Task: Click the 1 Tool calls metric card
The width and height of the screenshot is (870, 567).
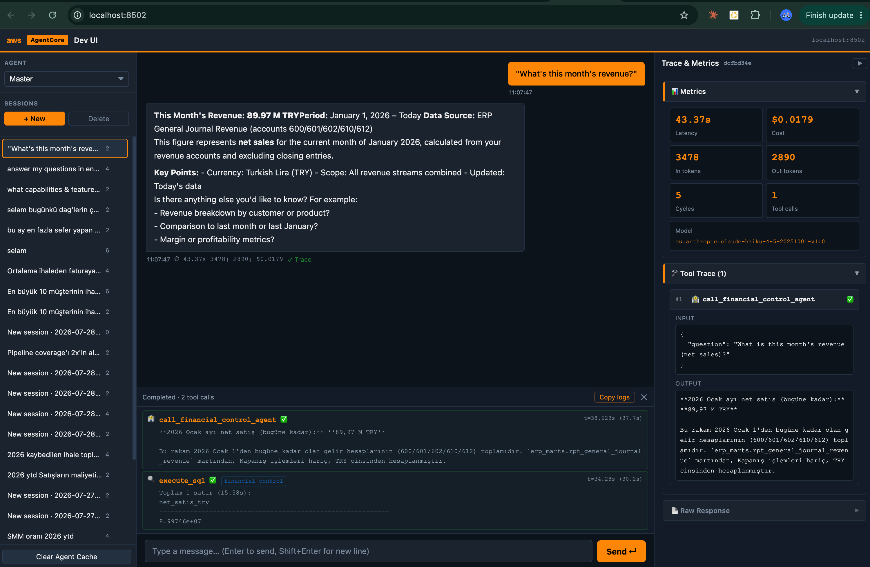Action: (x=812, y=201)
